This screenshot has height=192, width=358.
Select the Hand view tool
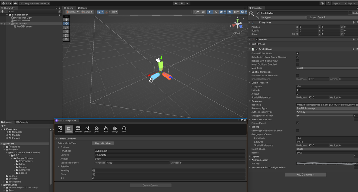click(x=66, y=20)
